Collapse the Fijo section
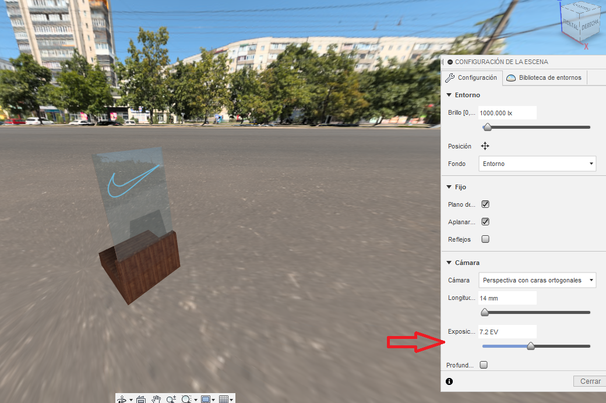Viewport: 606px width, 403px height. pyautogui.click(x=449, y=187)
